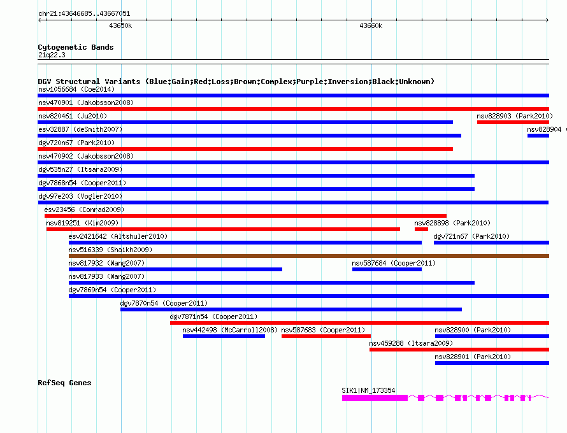567x433 pixels.
Task: Click the dgv7869n54 (Cooper2011) label
Action: point(112,290)
